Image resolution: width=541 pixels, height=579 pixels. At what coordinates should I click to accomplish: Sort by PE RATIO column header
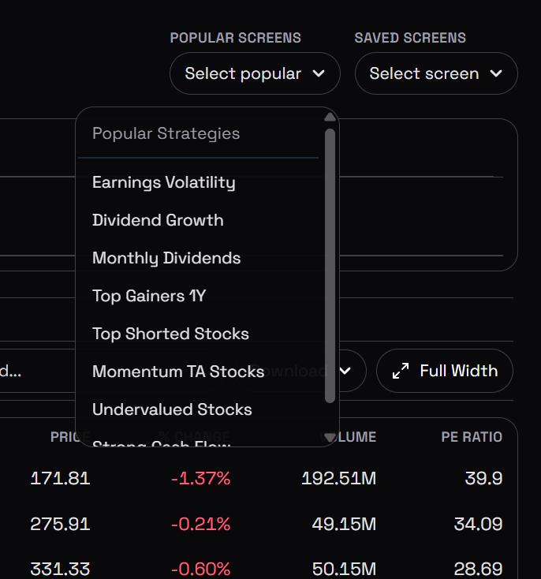tap(472, 437)
